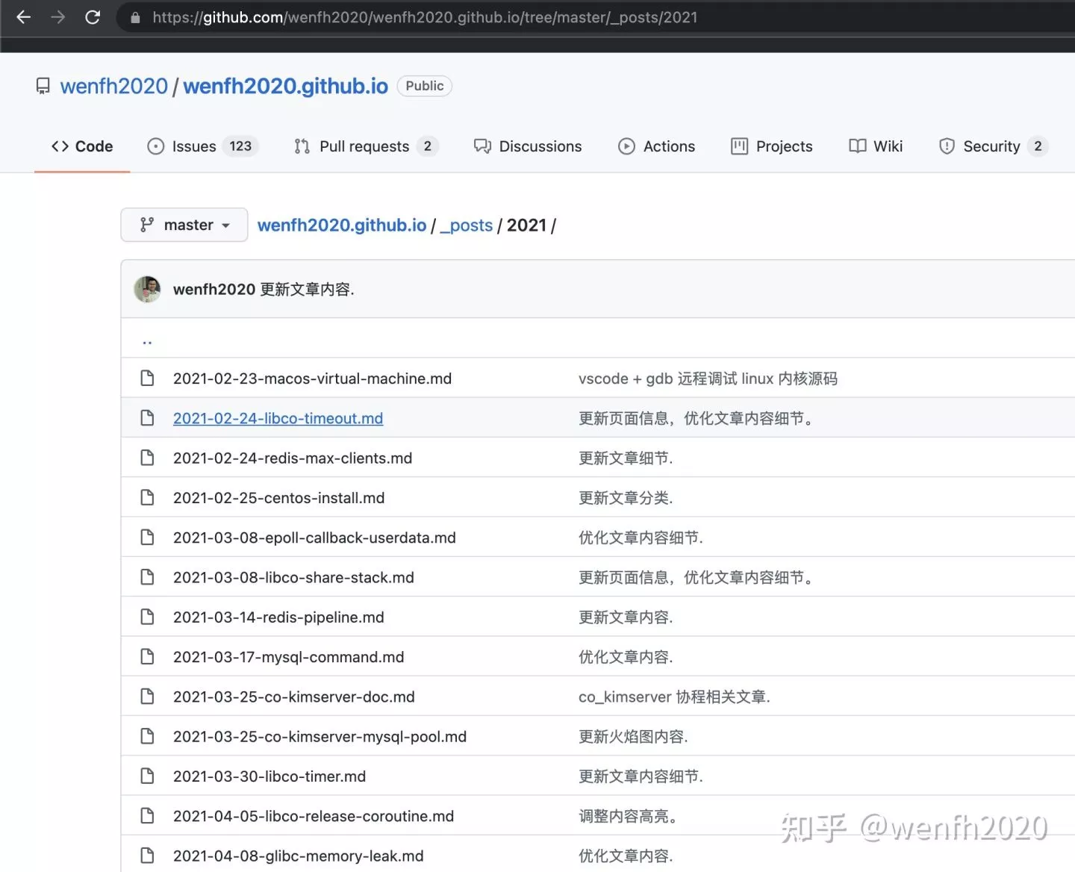The image size is (1075, 872).
Task: Open the Security tab
Action: [992, 146]
